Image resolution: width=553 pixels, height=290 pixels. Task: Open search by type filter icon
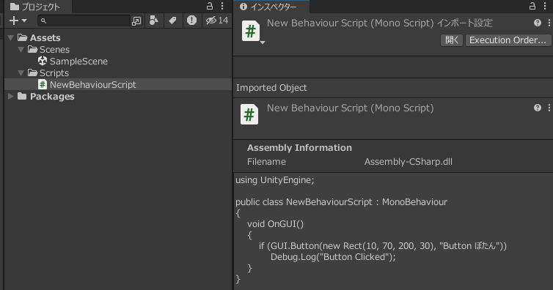(x=154, y=21)
